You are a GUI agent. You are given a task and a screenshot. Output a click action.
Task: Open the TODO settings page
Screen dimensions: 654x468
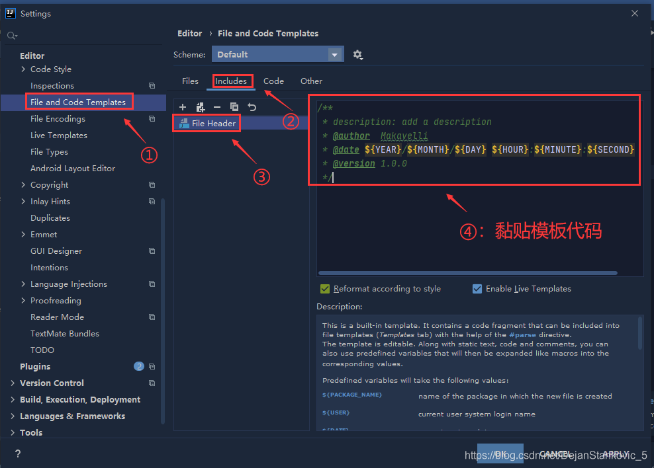coord(42,350)
